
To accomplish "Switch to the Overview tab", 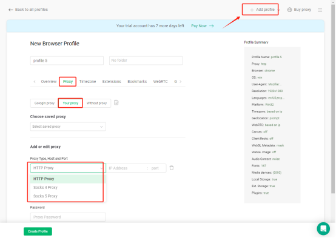I will [x=49, y=82].
